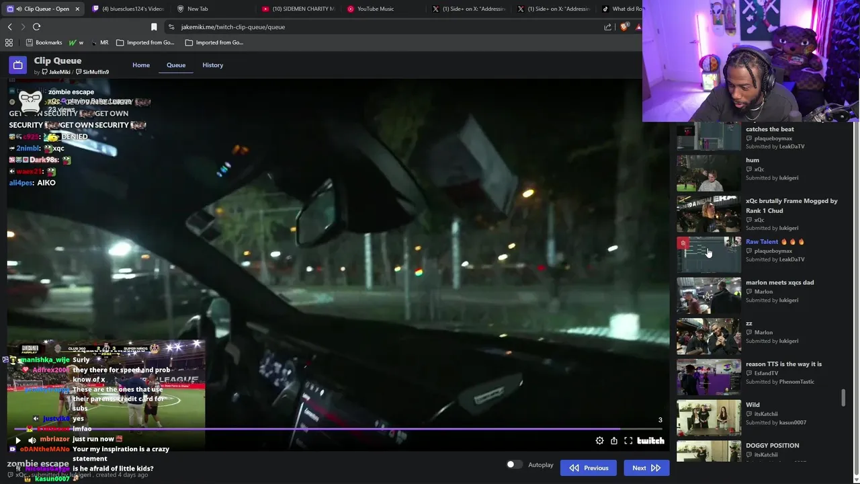Open first 'Imported from Go...' bookmark folder
The height and width of the screenshot is (484, 860).
[x=145, y=42]
